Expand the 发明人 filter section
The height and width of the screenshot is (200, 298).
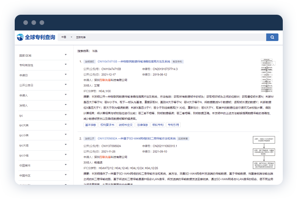[44, 105]
